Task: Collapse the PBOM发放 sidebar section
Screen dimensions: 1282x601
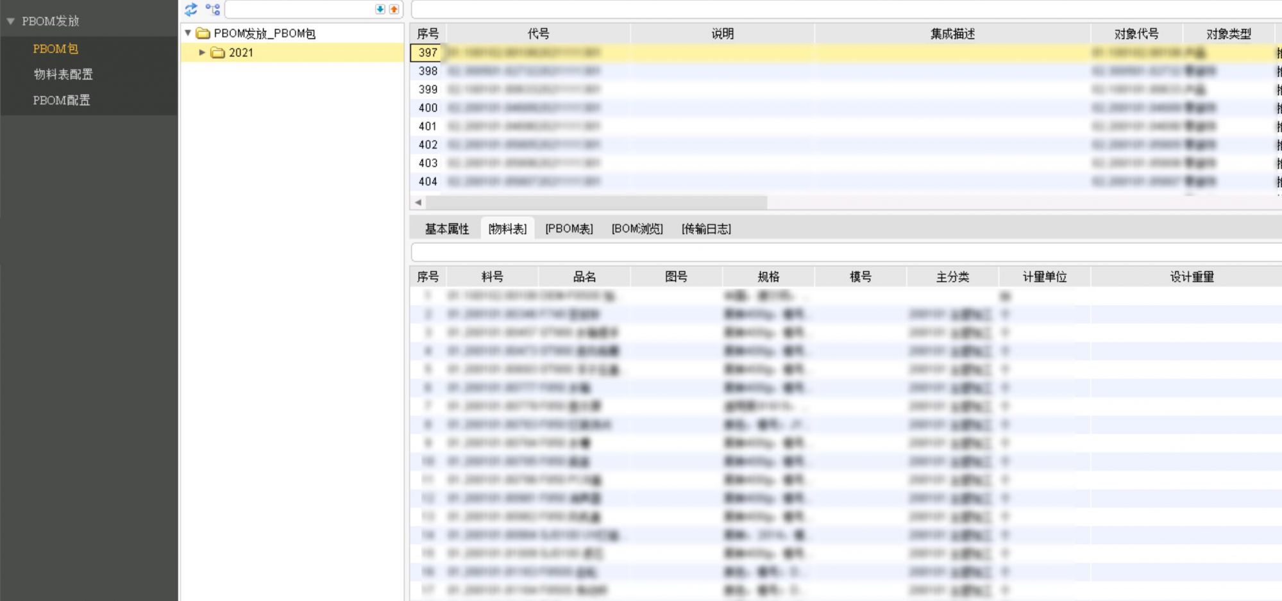Action: click(10, 21)
